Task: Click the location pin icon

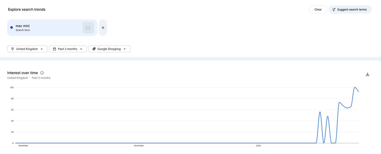Action: (x=12, y=49)
